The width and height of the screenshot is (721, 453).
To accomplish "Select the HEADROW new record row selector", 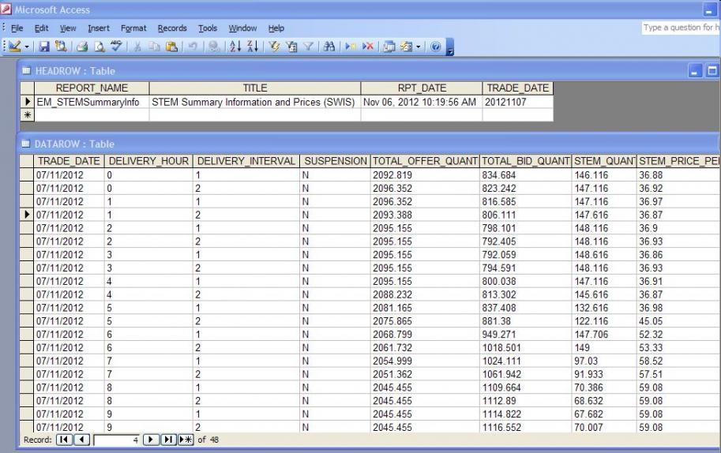I will click(27, 115).
